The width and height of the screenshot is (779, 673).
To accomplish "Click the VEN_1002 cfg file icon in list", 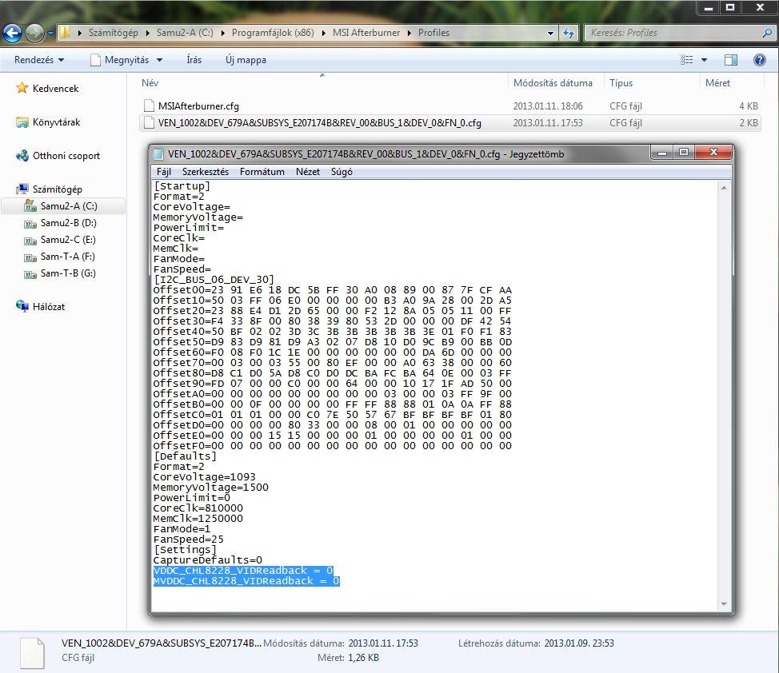I will coord(149,122).
